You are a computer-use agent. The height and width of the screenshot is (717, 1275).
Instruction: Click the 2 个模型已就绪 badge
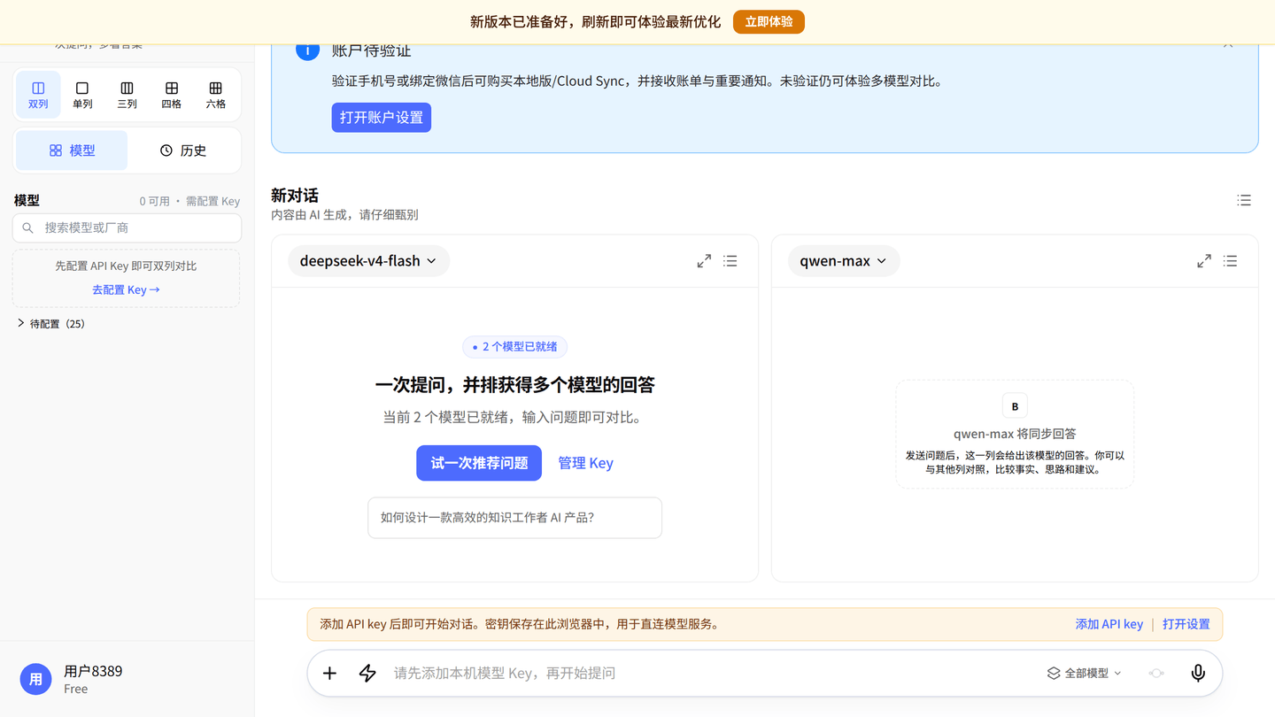[514, 347]
